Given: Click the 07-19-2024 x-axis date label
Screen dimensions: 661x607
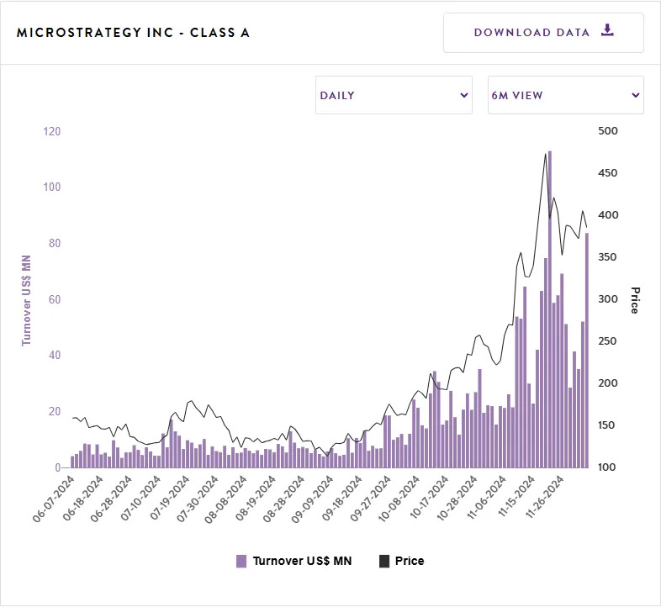Looking at the screenshot, I should tap(169, 499).
